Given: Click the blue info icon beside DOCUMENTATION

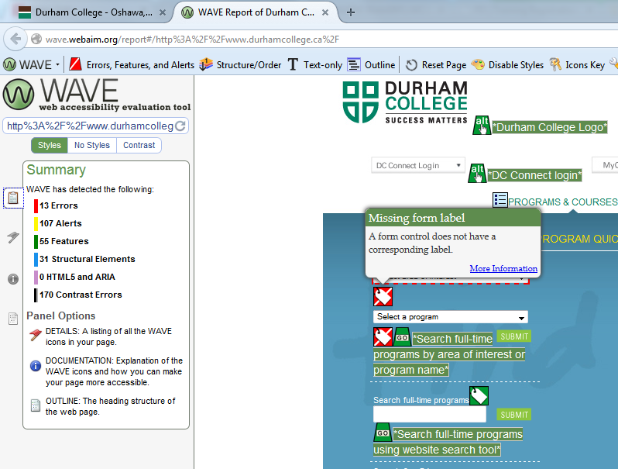Looking at the screenshot, I should [36, 366].
